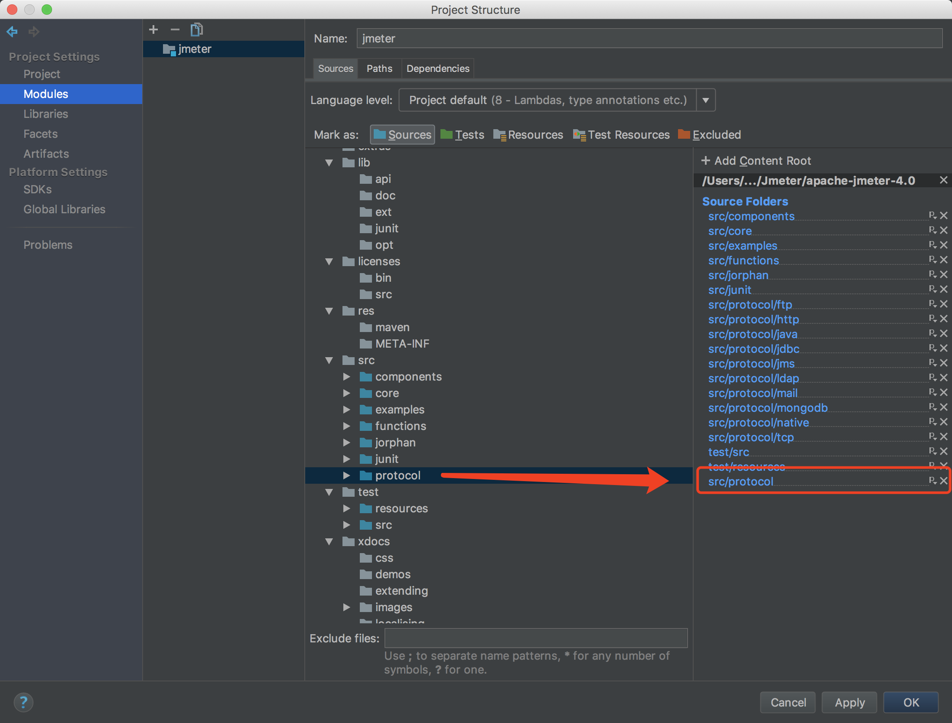
Task: Collapse the licenses folder
Action: (x=329, y=261)
